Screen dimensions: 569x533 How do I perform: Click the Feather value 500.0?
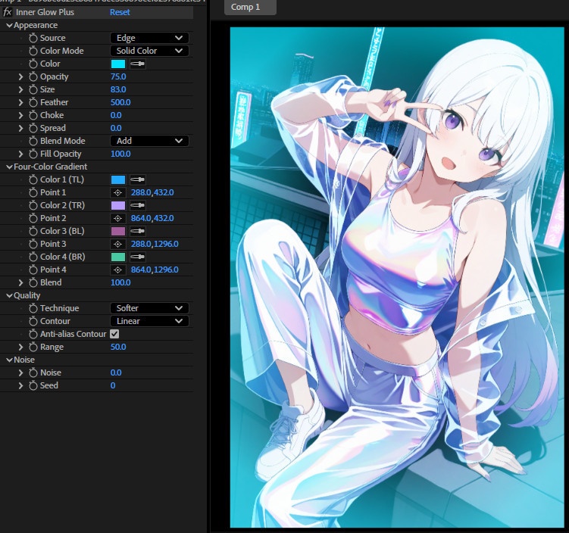pos(120,102)
